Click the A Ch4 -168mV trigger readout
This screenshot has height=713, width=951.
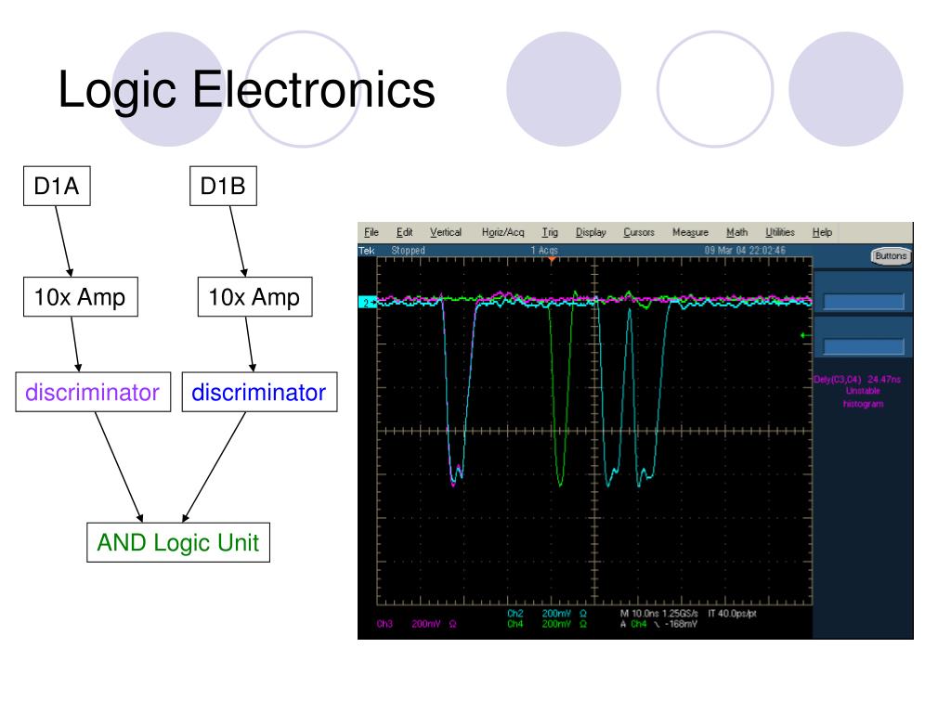[x=658, y=624]
